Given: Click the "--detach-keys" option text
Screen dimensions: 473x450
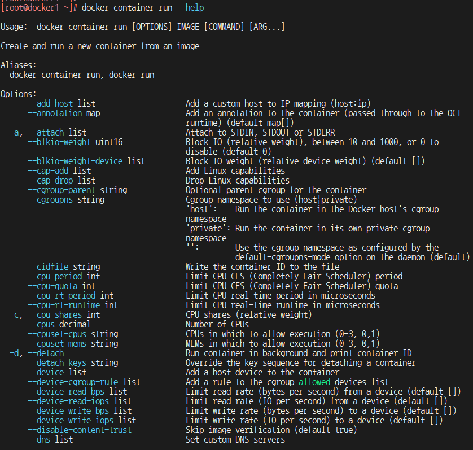Looking at the screenshot, I should (x=58, y=363).
